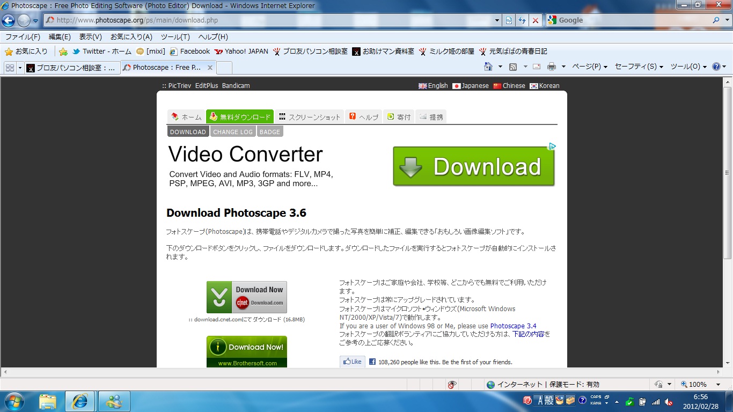This screenshot has height=412, width=733.
Task: Click the Refresh page icon
Action: click(522, 20)
